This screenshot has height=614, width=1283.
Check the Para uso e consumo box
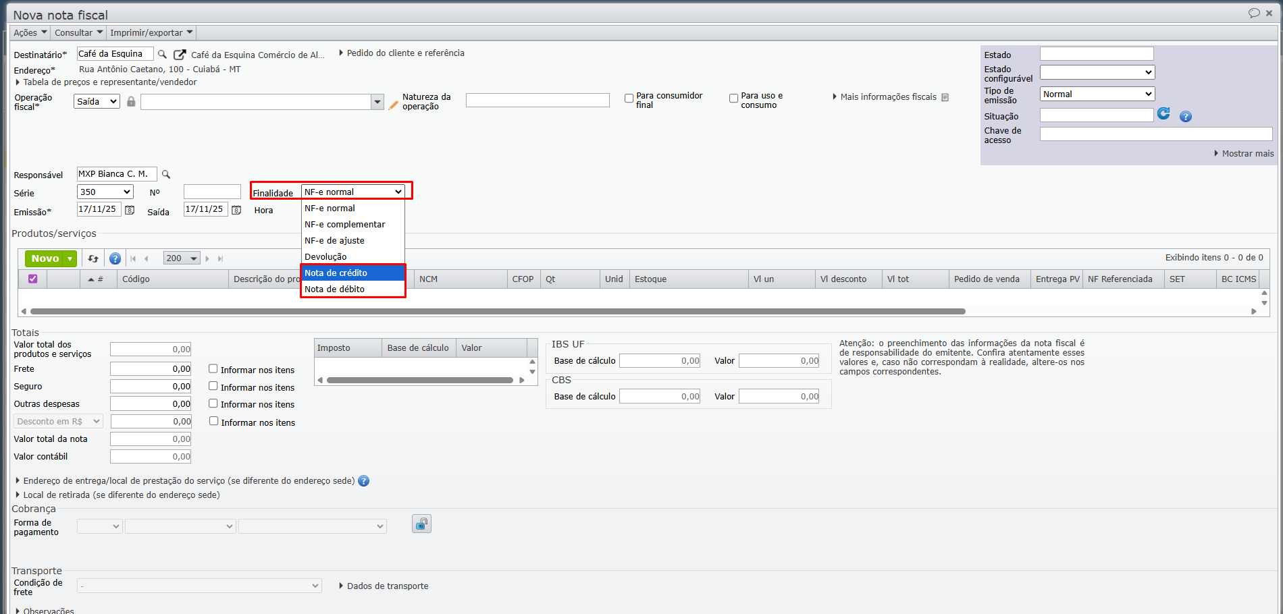(x=733, y=99)
